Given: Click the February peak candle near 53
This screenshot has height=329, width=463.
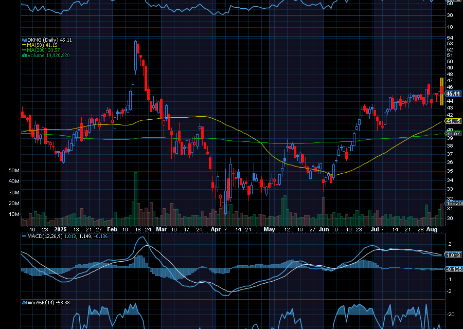Looking at the screenshot, I should (x=135, y=57).
